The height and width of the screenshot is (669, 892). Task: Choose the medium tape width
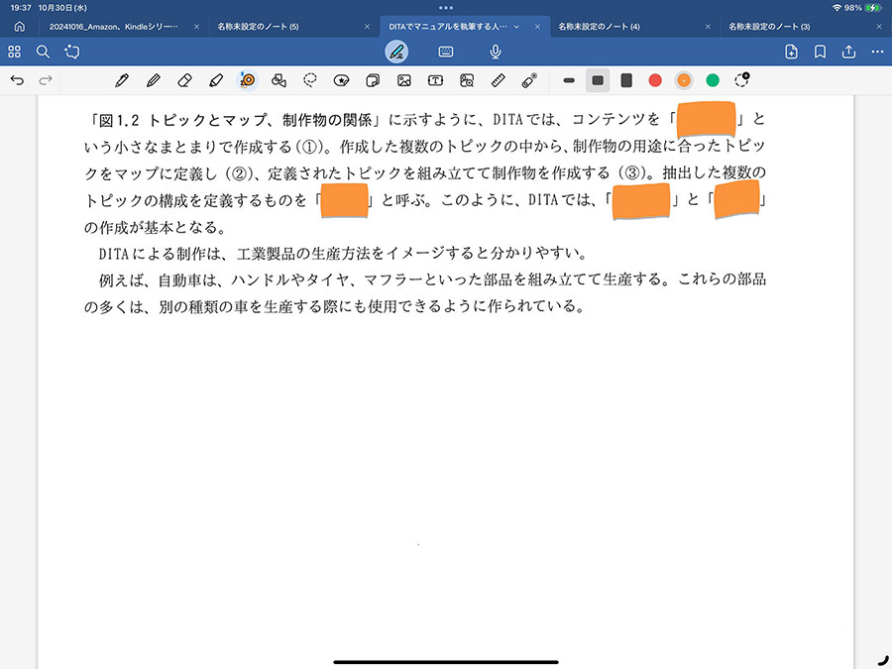(598, 80)
